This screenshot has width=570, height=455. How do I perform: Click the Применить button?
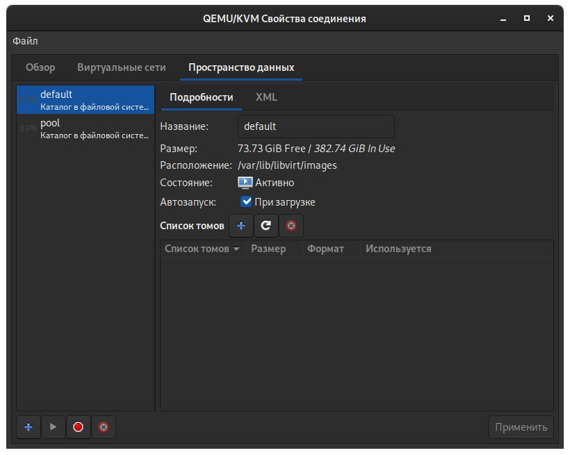521,427
